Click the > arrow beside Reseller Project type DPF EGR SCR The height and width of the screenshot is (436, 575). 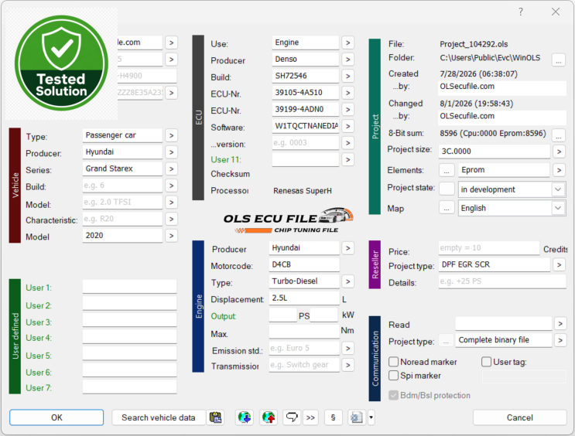click(x=559, y=264)
